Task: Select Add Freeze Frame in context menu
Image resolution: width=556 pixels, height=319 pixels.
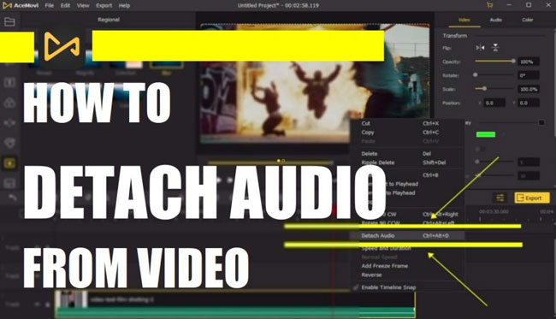Action: click(384, 266)
